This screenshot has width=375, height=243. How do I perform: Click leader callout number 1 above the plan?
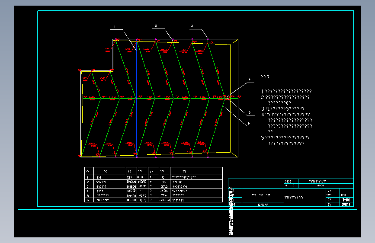[x=115, y=26]
